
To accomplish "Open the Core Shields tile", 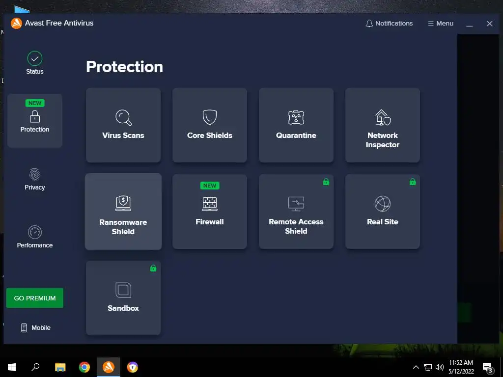I will [209, 125].
